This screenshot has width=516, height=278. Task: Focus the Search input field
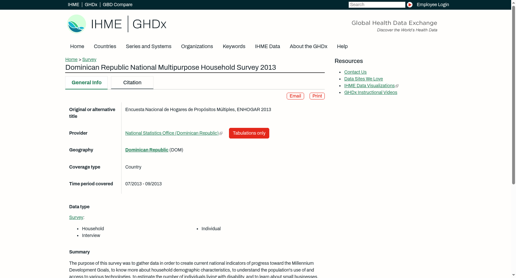point(377,5)
